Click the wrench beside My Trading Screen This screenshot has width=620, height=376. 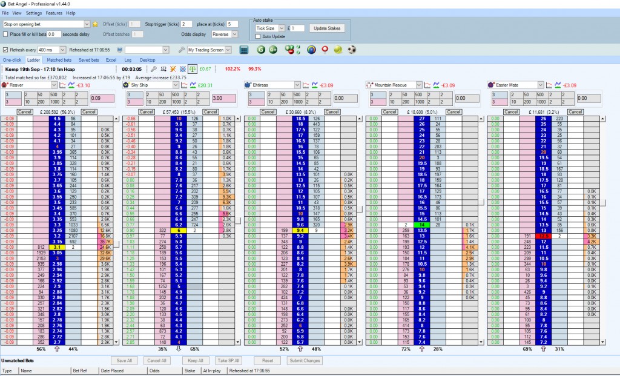[x=181, y=50]
